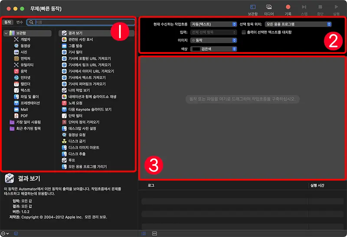
Task: Select the 단락 필터 action
Action: (72, 116)
